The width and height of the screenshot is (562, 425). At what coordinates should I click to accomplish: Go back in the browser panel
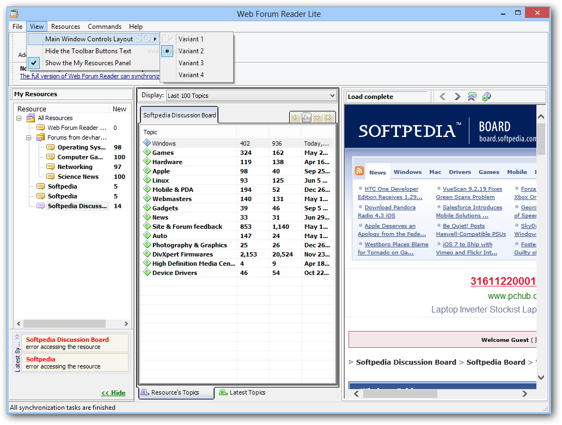[x=443, y=97]
